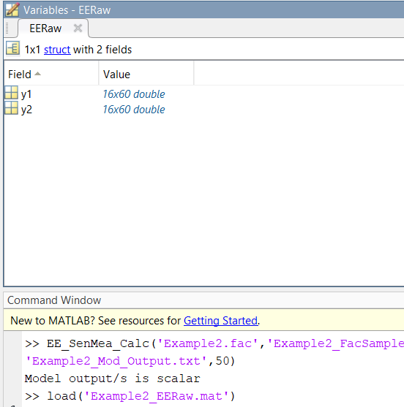Toggle the Field column sort arrow
404x407 pixels.
38,74
